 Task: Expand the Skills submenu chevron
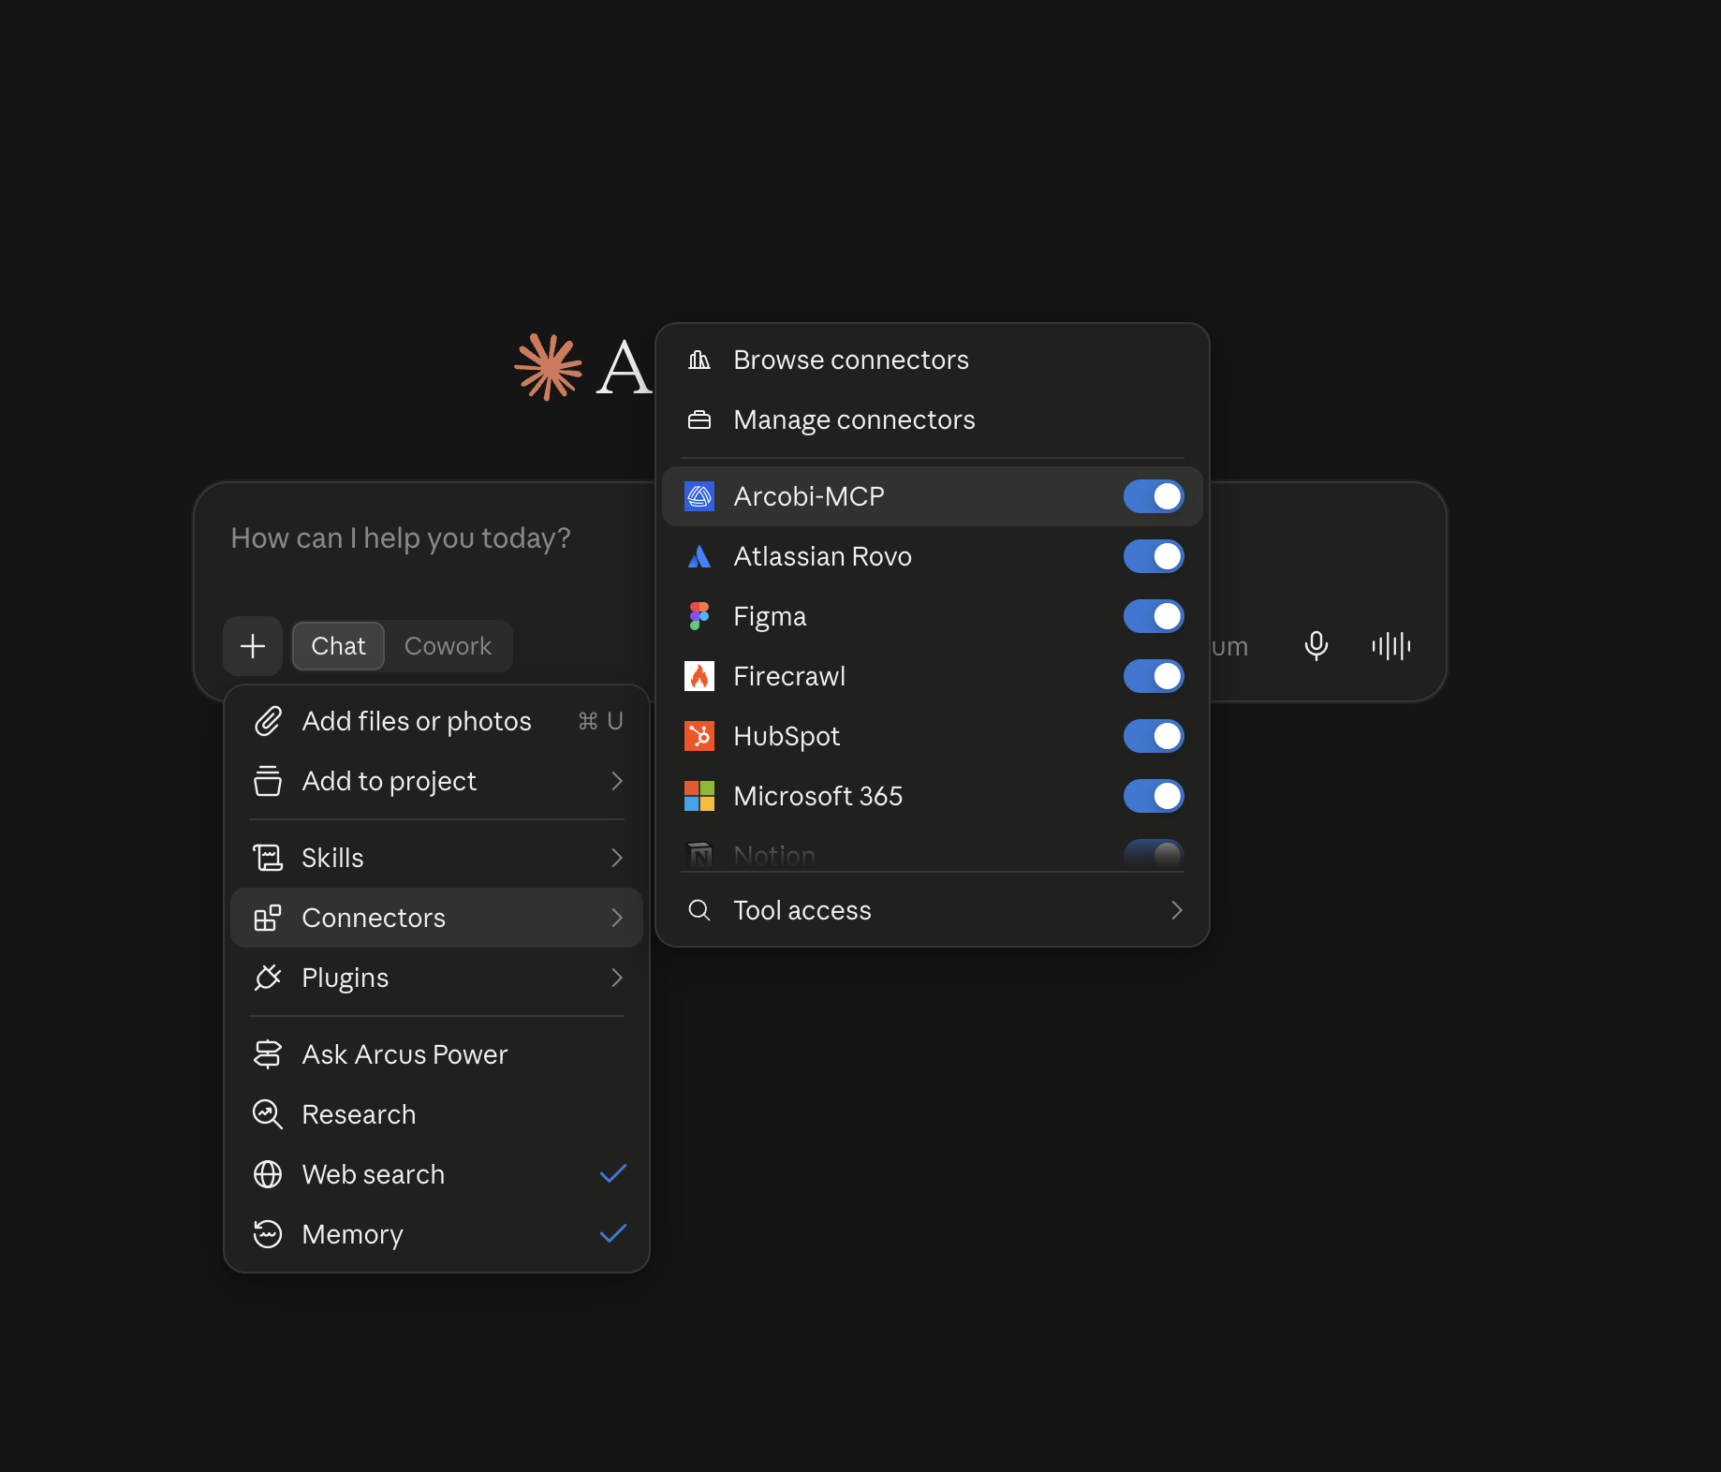(x=617, y=858)
